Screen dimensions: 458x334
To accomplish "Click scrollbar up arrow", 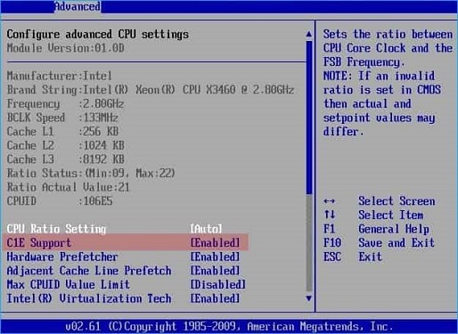I will tap(309, 34).
